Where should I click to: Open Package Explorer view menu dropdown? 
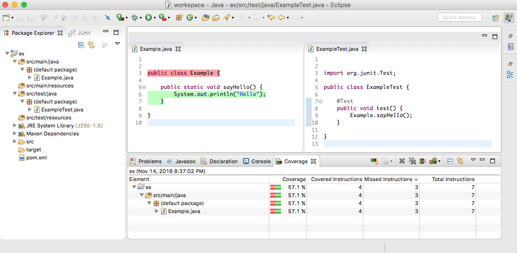[117, 44]
